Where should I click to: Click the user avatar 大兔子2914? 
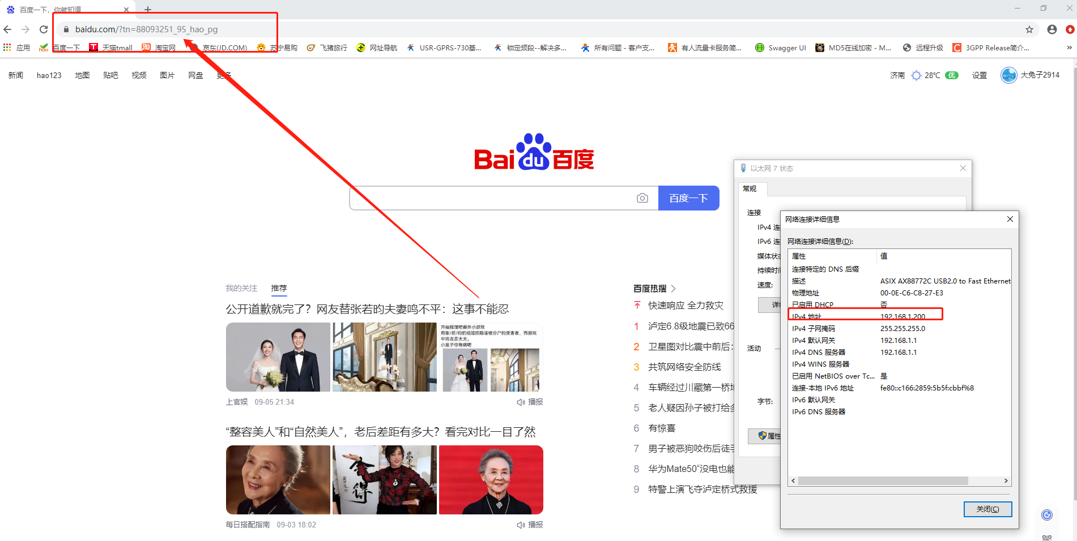1008,75
